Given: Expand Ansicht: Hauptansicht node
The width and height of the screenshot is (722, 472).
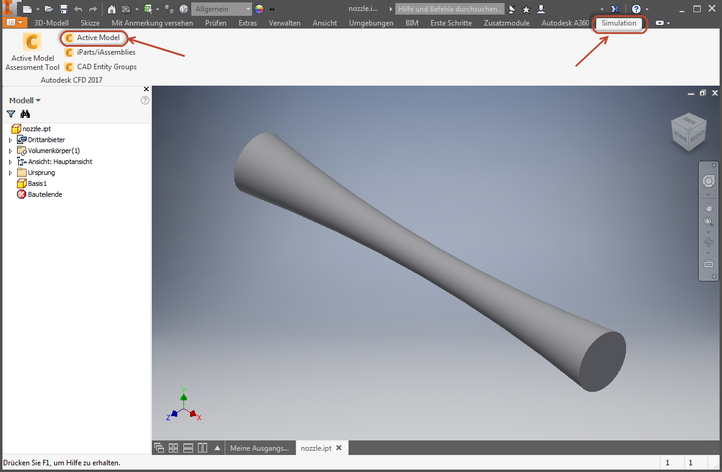Looking at the screenshot, I should tap(10, 162).
